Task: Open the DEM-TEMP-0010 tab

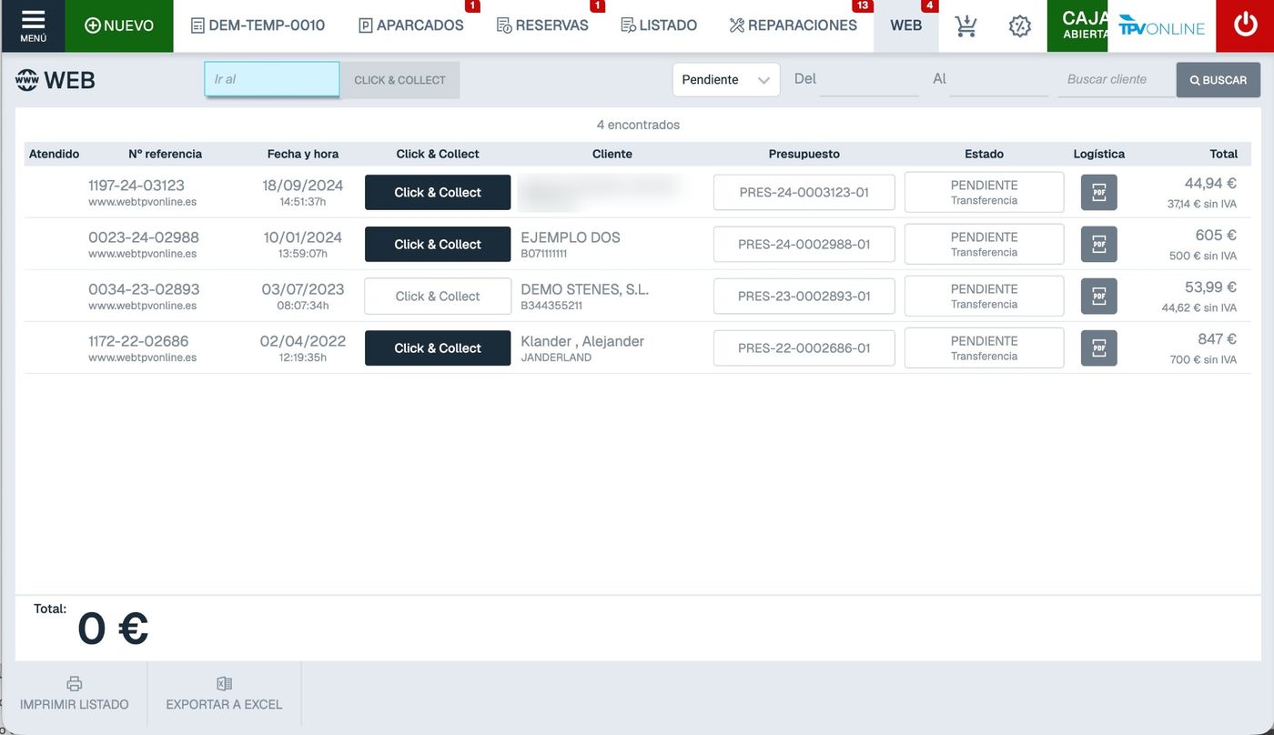Action: [x=258, y=25]
